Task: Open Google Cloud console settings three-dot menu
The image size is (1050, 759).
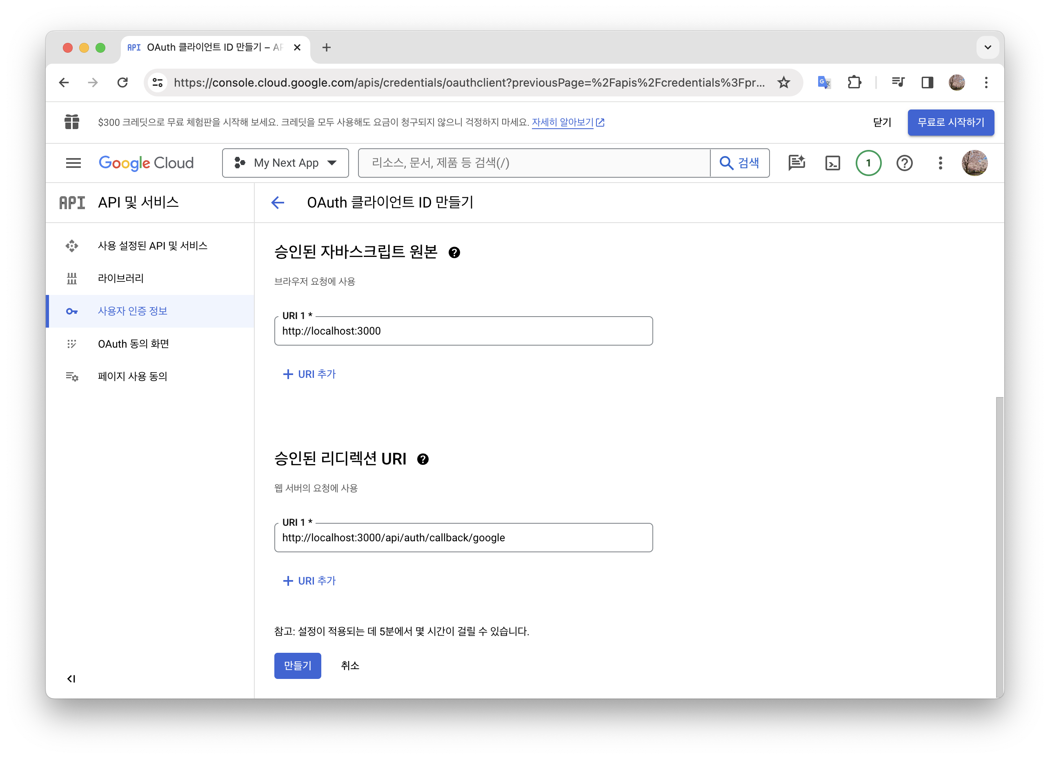Action: pyautogui.click(x=940, y=163)
